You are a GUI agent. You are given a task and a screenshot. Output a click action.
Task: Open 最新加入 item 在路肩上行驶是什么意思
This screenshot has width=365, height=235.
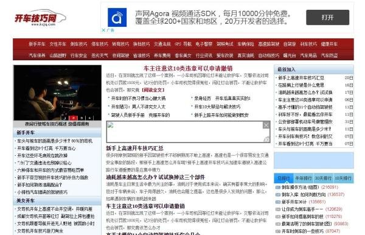(x=301, y=85)
